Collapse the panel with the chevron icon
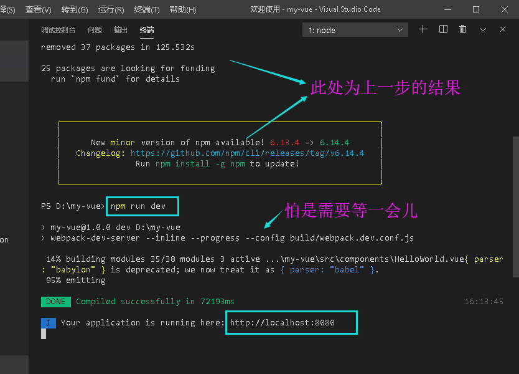Image resolution: width=519 pixels, height=374 pixels. [x=483, y=29]
